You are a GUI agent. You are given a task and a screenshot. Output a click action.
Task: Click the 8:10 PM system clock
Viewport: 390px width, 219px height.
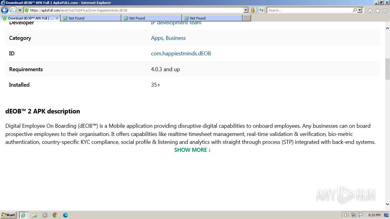[x=374, y=215]
